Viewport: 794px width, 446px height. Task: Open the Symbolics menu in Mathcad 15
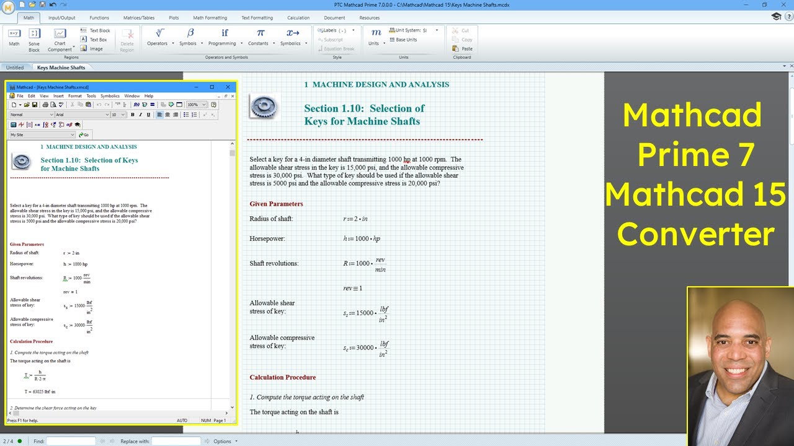[x=110, y=96]
